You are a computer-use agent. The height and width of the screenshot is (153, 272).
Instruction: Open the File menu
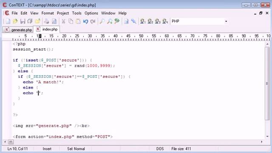(14, 13)
